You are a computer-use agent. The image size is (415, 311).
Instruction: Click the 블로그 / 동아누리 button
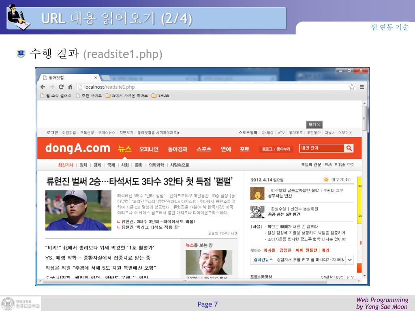(276, 149)
